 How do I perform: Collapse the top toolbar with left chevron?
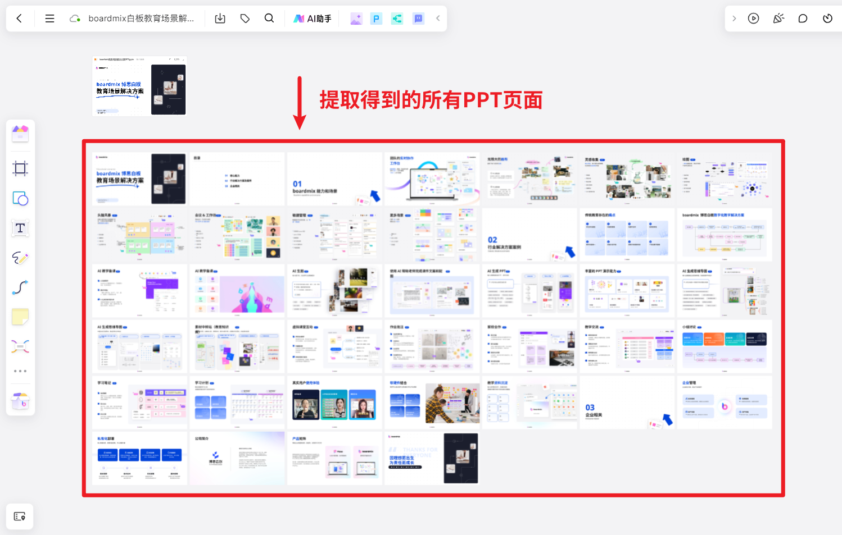point(438,19)
